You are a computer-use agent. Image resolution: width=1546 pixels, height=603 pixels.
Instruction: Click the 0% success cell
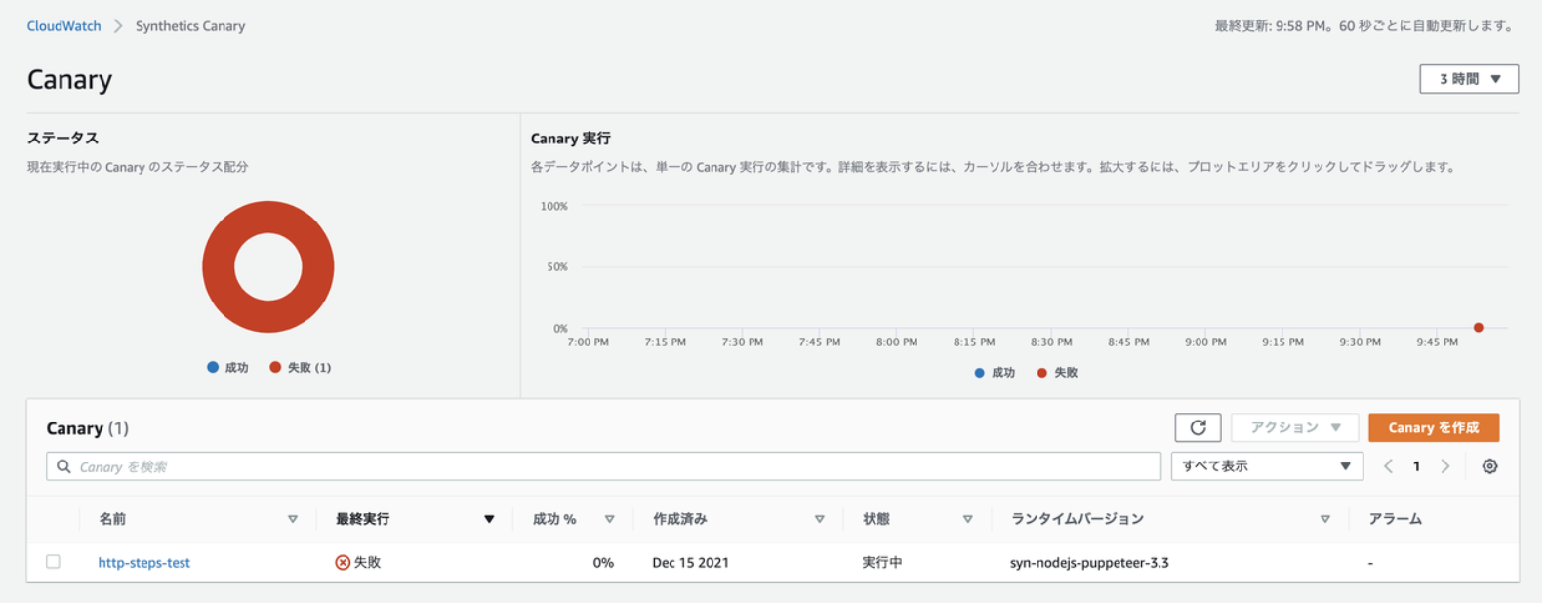coord(603,563)
